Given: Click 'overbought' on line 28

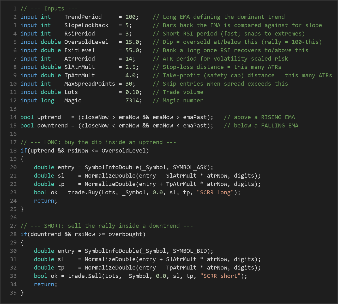Looking at the screenshot, I should [x=125, y=234].
